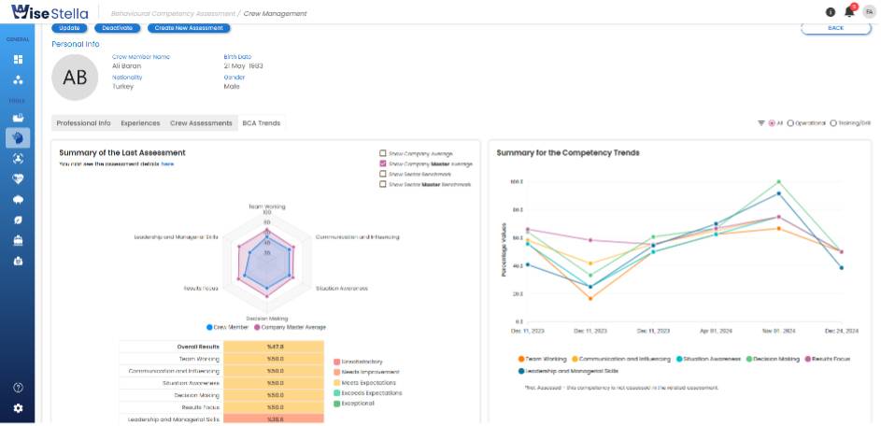Click the BACK button
The width and height of the screenshot is (881, 426).
pos(834,28)
